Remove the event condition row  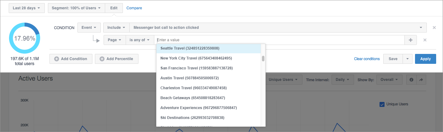[x=434, y=28]
